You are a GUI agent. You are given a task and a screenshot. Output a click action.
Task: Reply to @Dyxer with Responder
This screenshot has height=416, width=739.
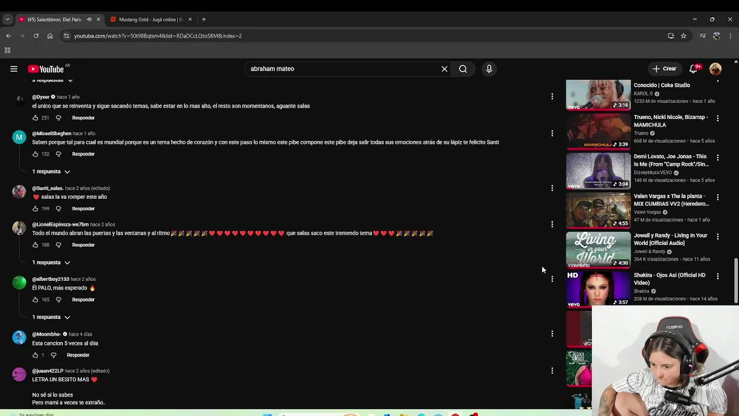tap(83, 118)
